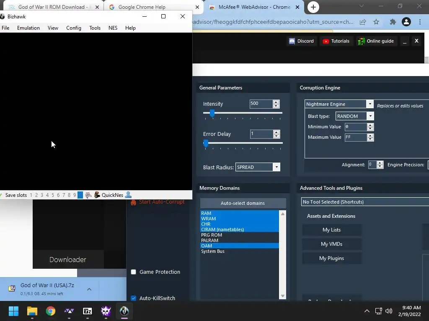Open Bizhawk Help menu

pyautogui.click(x=130, y=28)
